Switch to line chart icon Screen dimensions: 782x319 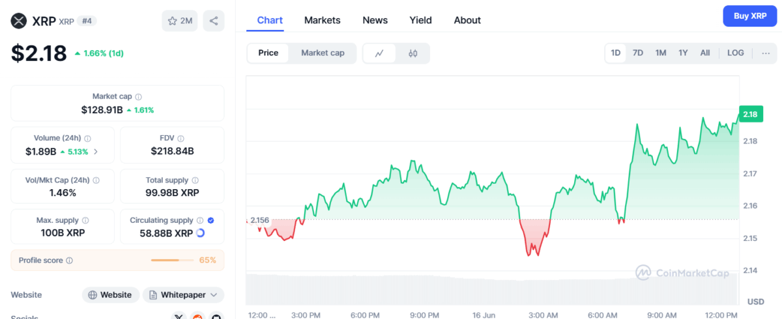[x=379, y=53]
